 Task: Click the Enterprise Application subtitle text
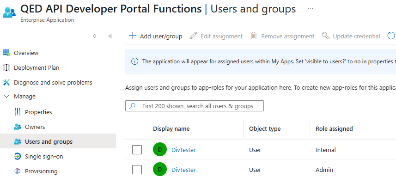point(47,20)
